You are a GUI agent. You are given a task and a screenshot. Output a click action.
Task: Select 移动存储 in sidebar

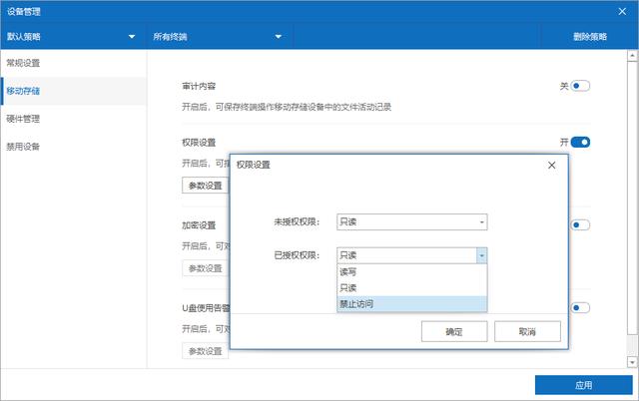pos(73,91)
